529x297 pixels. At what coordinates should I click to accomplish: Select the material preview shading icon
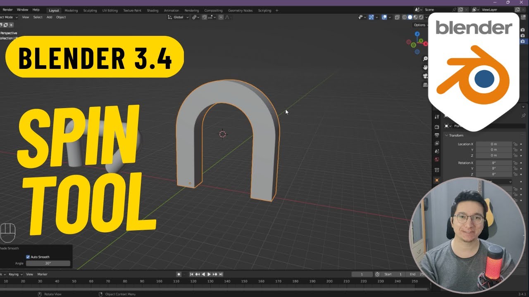[x=415, y=17]
